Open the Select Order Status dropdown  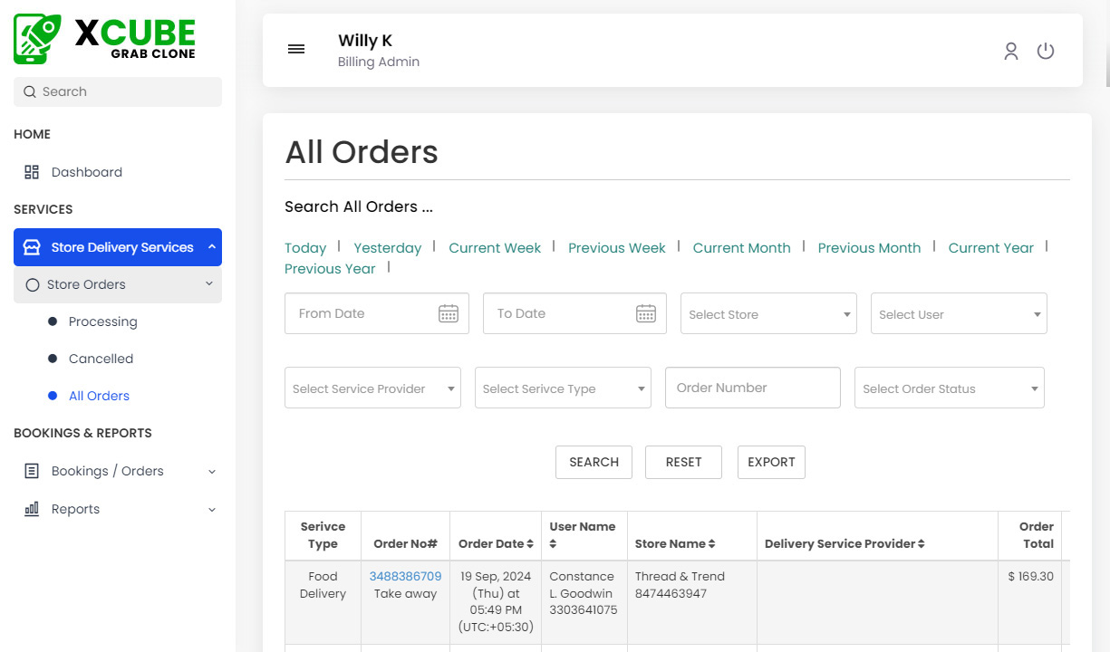(949, 388)
